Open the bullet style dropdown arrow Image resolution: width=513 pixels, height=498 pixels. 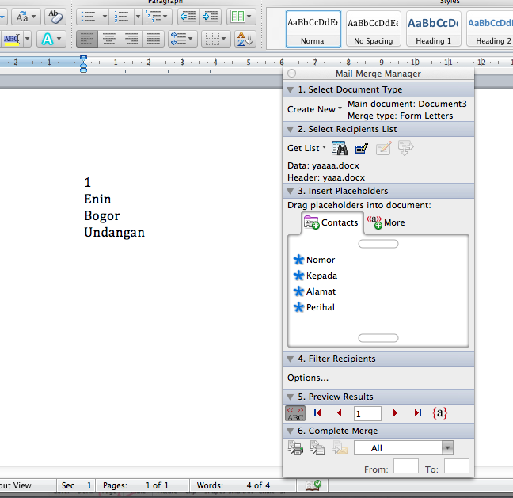point(104,17)
